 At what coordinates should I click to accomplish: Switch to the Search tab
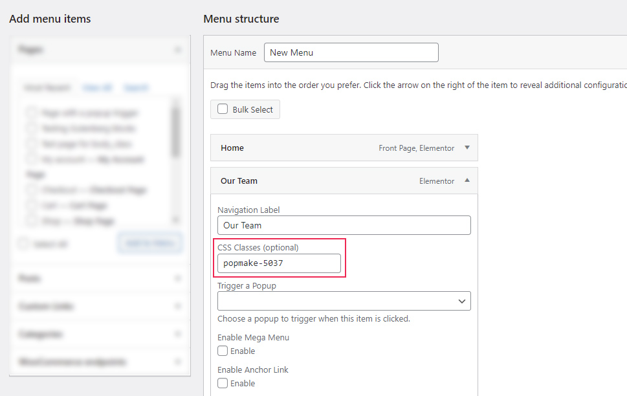click(136, 87)
